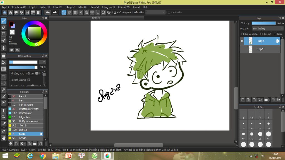The height and width of the screenshot is (160, 285).
Task: Undock the Kiểm soát cọ panel
Action: [x=43, y=56]
